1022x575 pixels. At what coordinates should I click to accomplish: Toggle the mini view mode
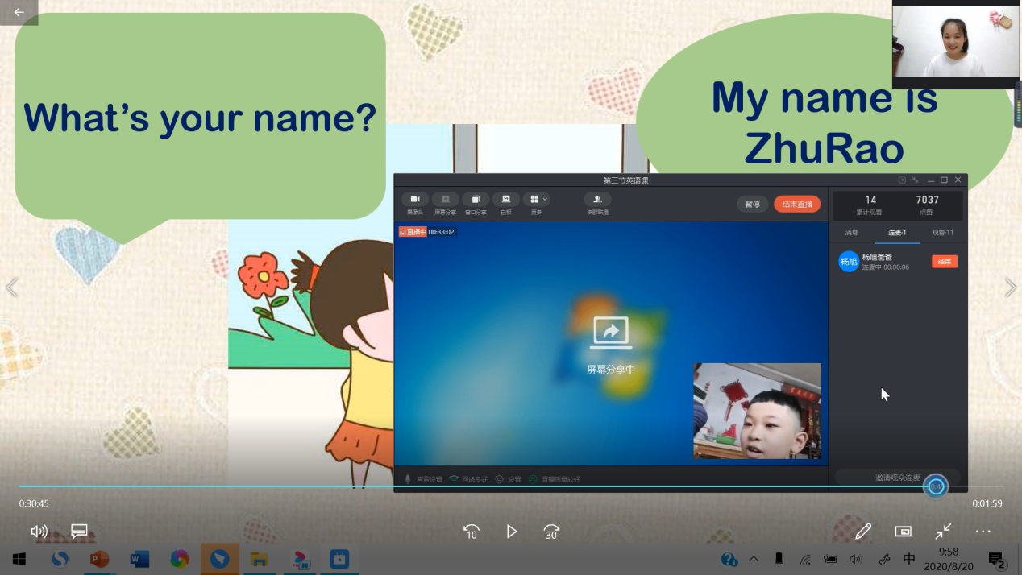(904, 532)
